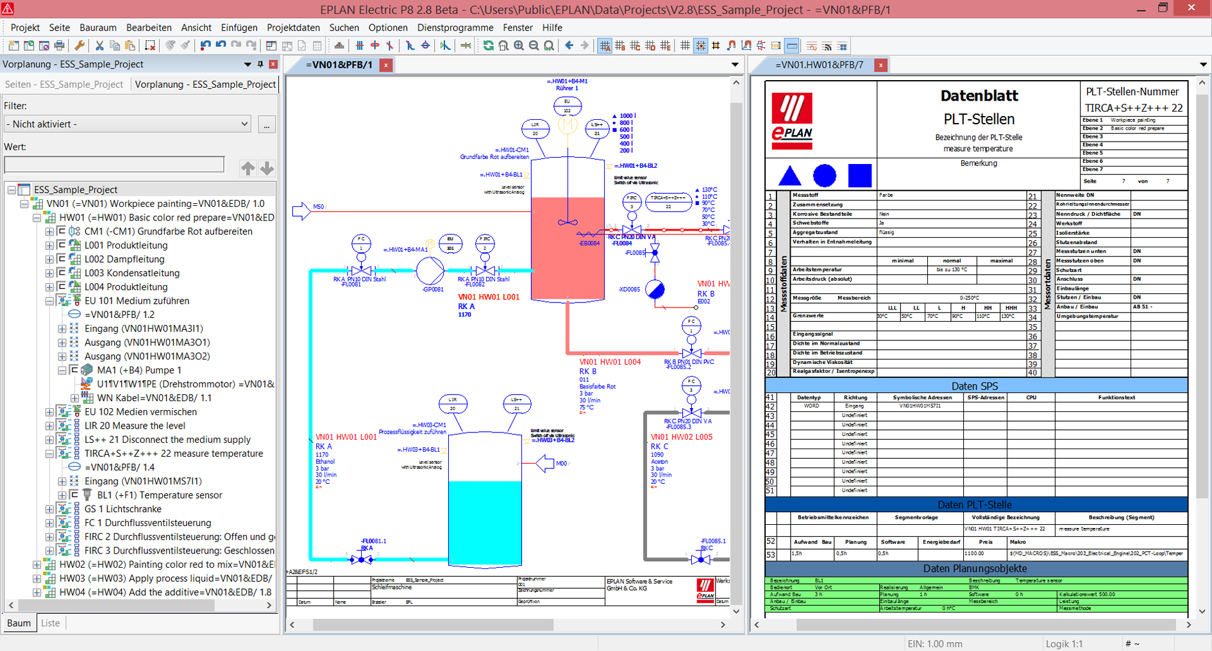Open the Filter dropdown showing Nicht aktiviert
The height and width of the screenshot is (651, 1212).
244,124
